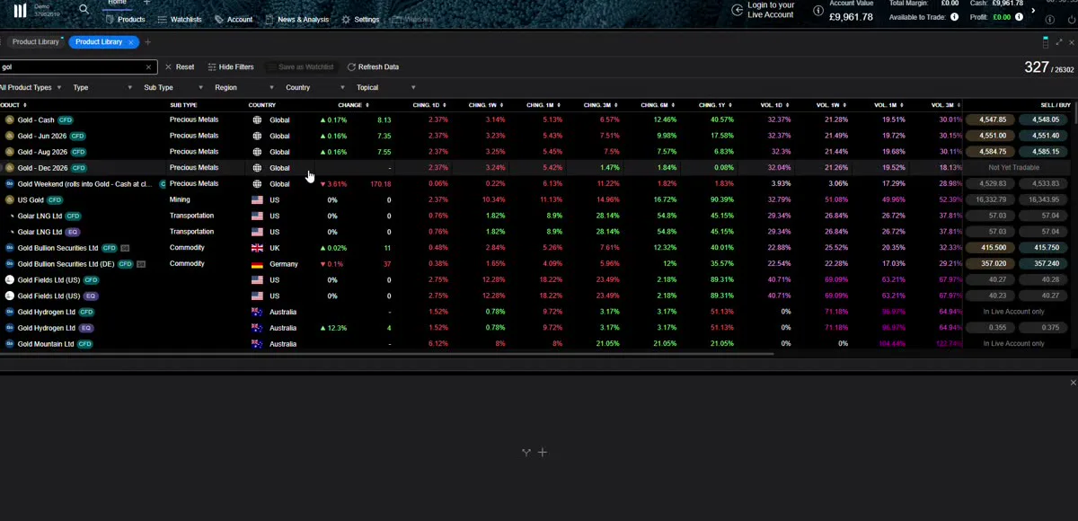Image resolution: width=1078 pixels, height=521 pixels.
Task: Click the Gold Weekend product icon
Action: [x=10, y=183]
